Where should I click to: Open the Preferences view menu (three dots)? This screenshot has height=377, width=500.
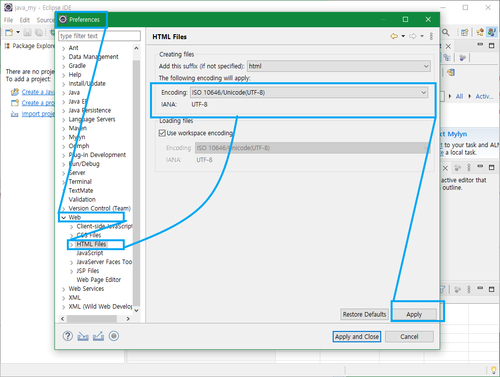(431, 36)
